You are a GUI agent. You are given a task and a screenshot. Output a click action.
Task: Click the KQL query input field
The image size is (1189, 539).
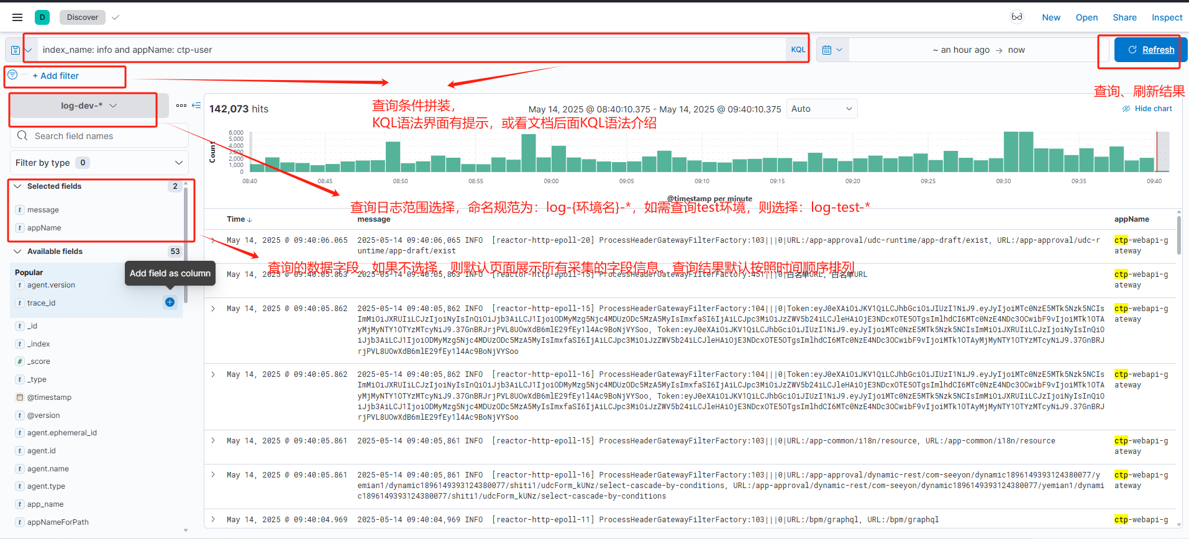coord(412,50)
